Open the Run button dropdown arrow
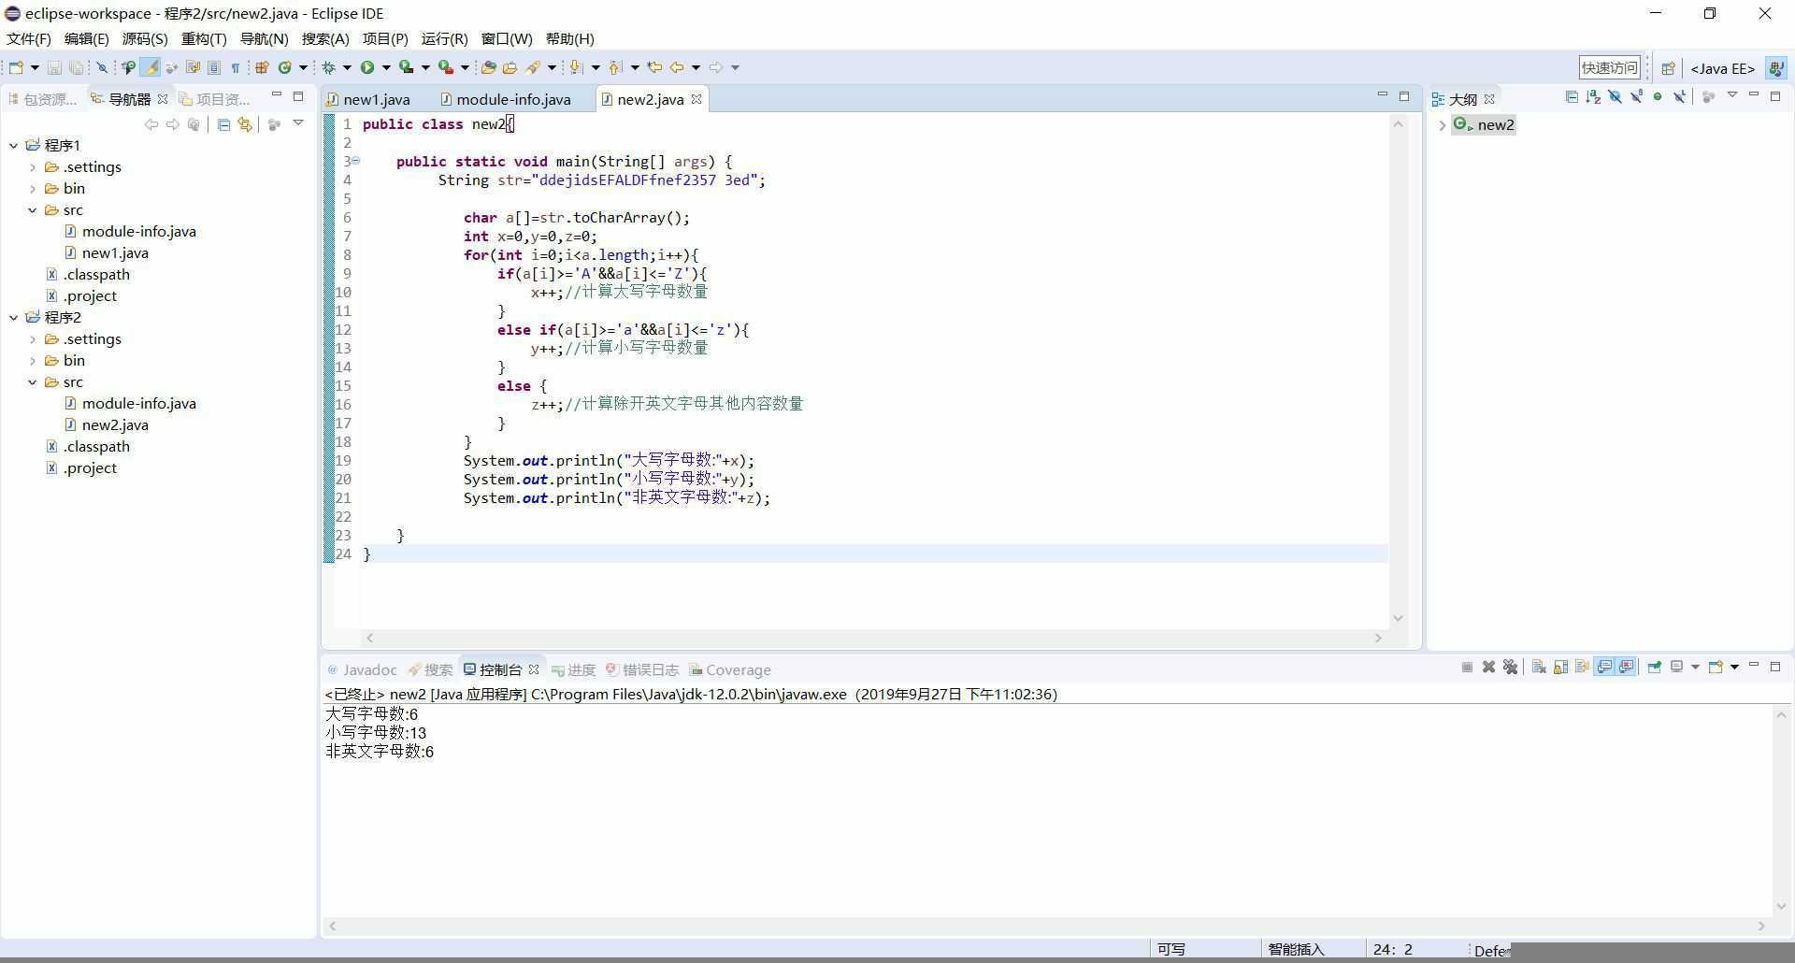 pos(385,67)
